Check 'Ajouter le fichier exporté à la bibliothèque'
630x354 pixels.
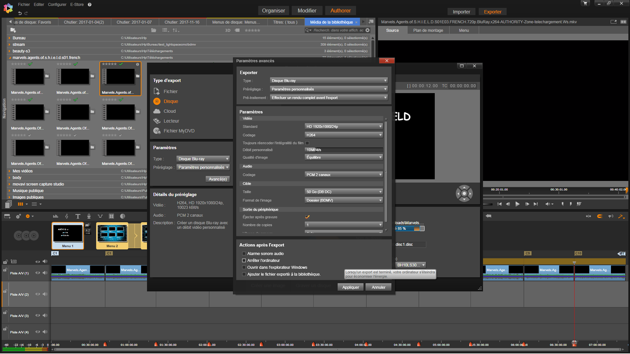tap(244, 274)
